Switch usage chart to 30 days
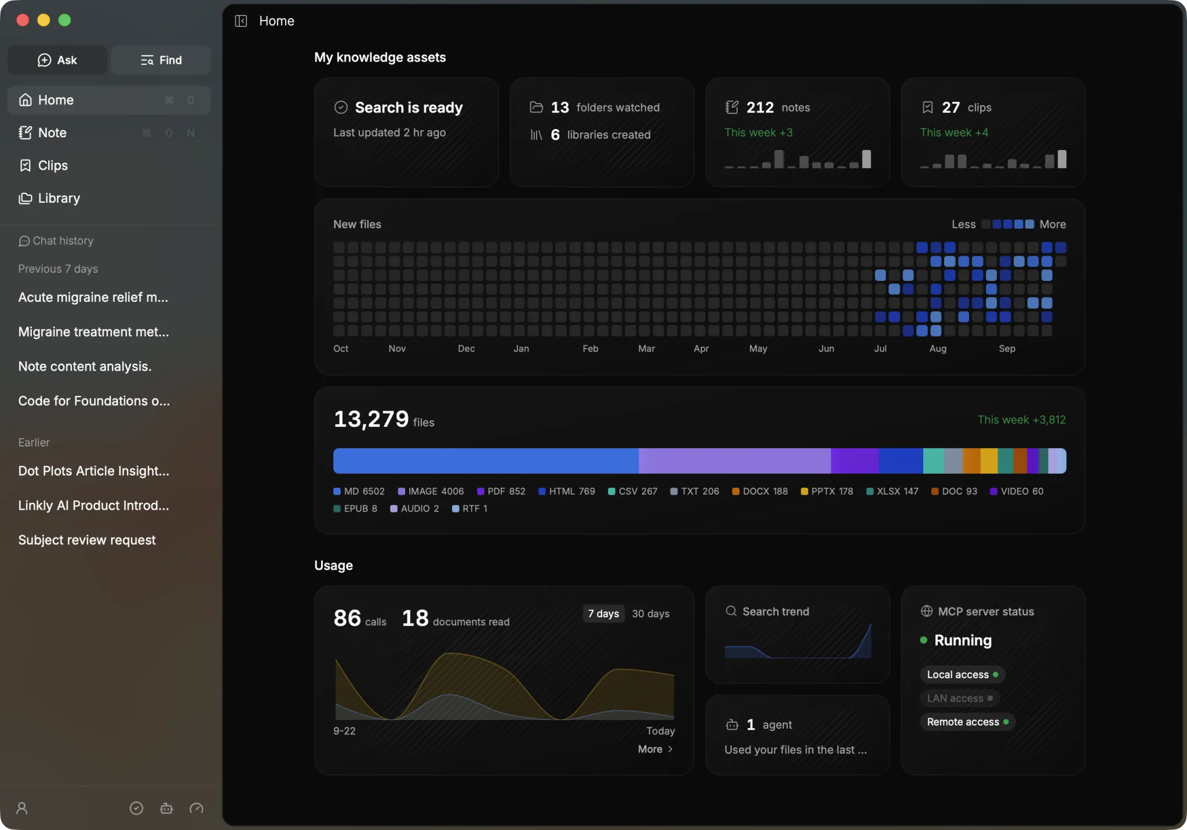1187x830 pixels. [x=650, y=613]
